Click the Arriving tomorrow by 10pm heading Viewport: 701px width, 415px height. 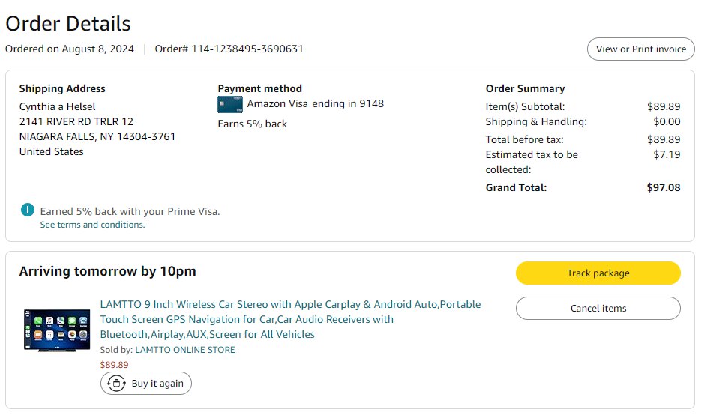pyautogui.click(x=107, y=271)
